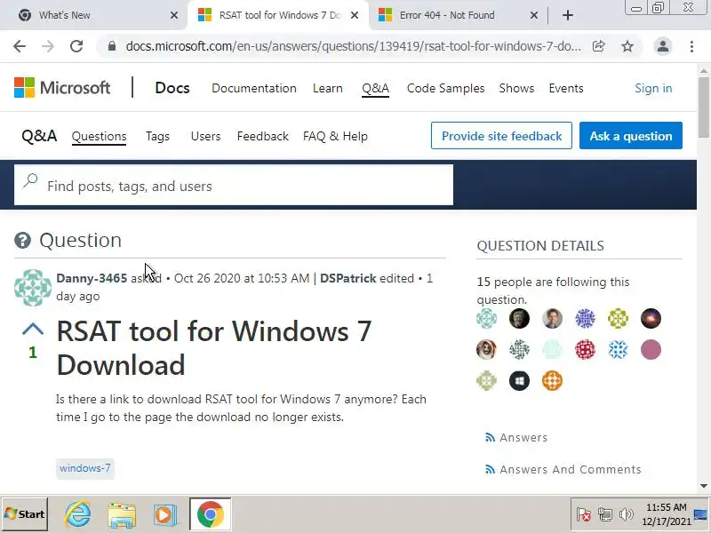
Task: Click the Ask a question button
Action: coord(631,136)
